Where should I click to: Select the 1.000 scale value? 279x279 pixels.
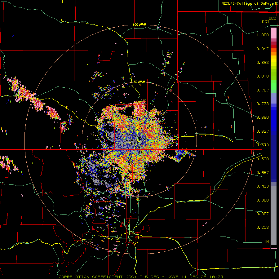(x=263, y=35)
